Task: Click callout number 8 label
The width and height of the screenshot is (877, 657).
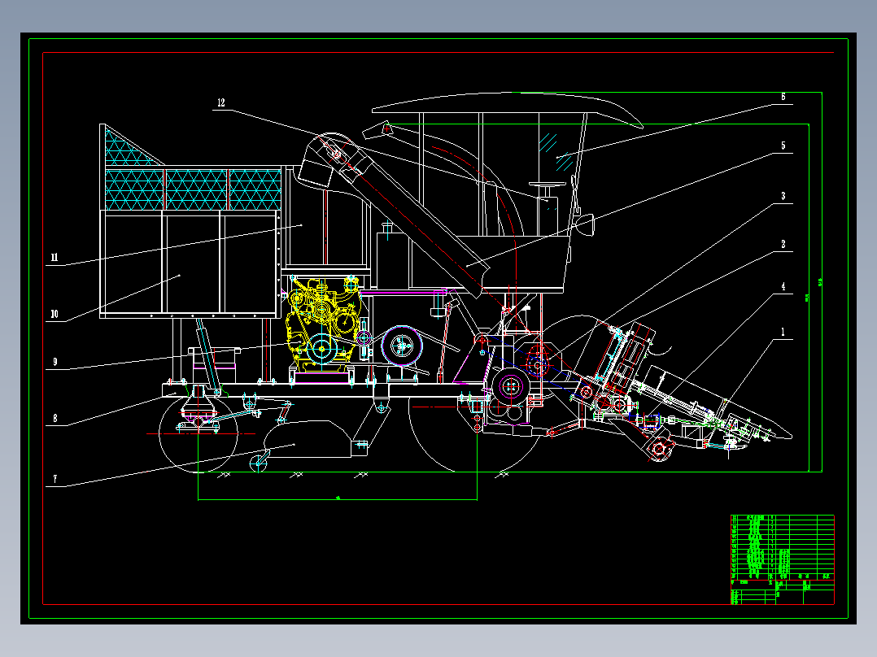Action: point(55,418)
